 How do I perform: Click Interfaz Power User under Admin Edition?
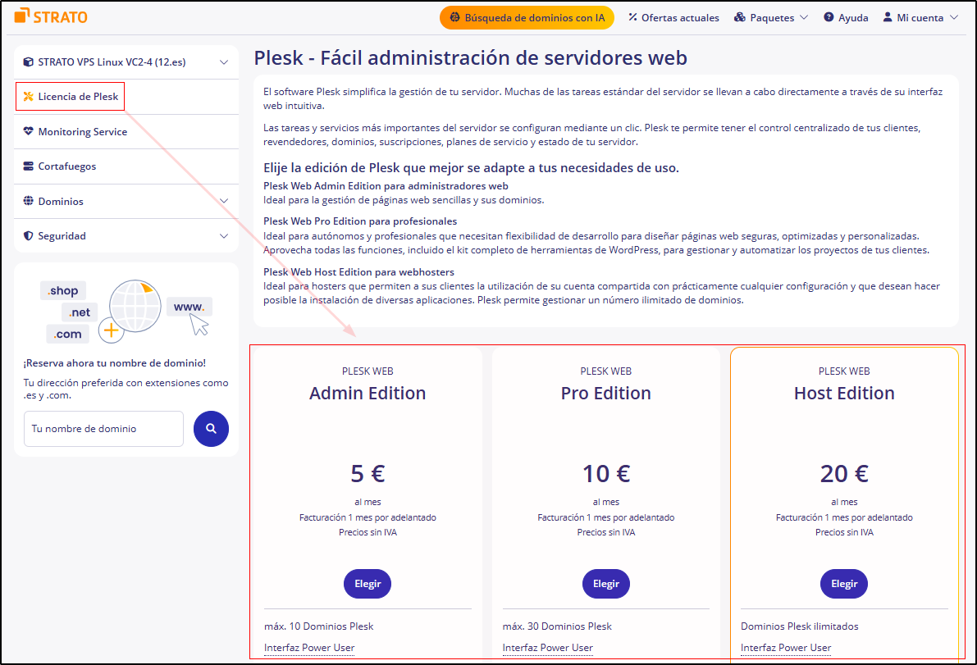(x=309, y=648)
